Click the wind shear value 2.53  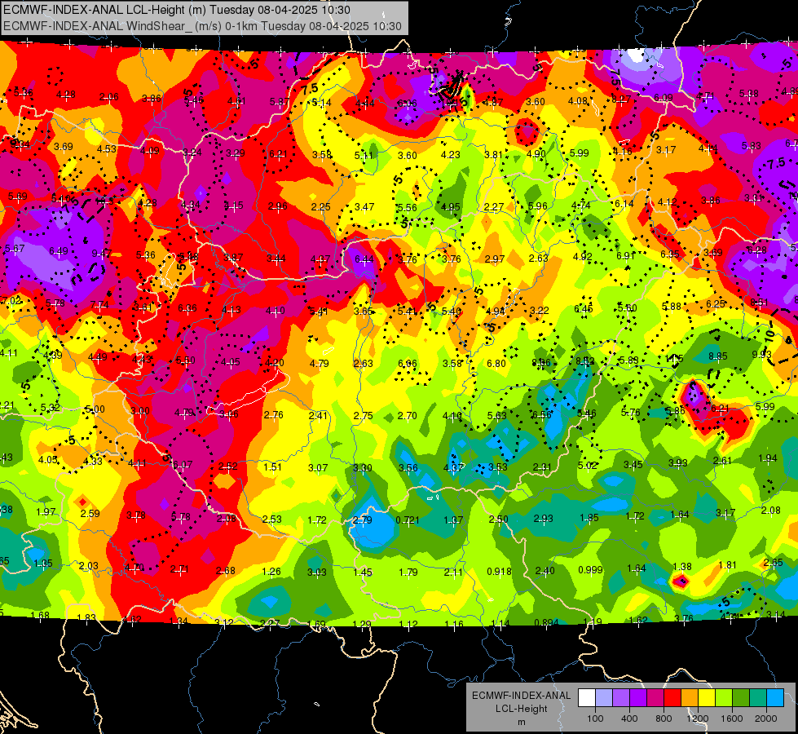coord(271,519)
